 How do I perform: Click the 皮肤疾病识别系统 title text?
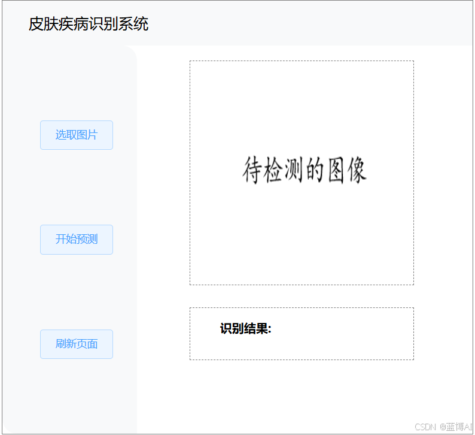89,25
